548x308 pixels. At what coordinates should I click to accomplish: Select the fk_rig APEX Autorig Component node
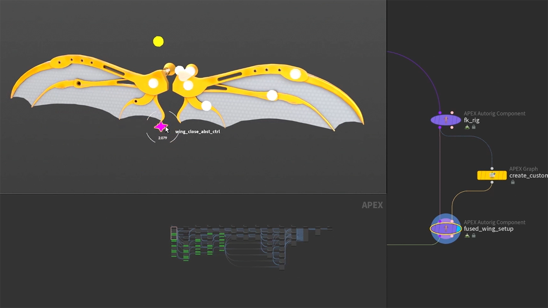coord(446,120)
